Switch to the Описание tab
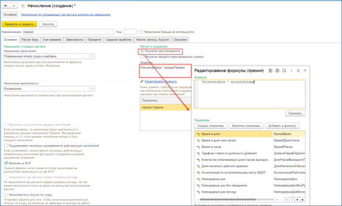This screenshot has width=342, height=206. (180, 40)
